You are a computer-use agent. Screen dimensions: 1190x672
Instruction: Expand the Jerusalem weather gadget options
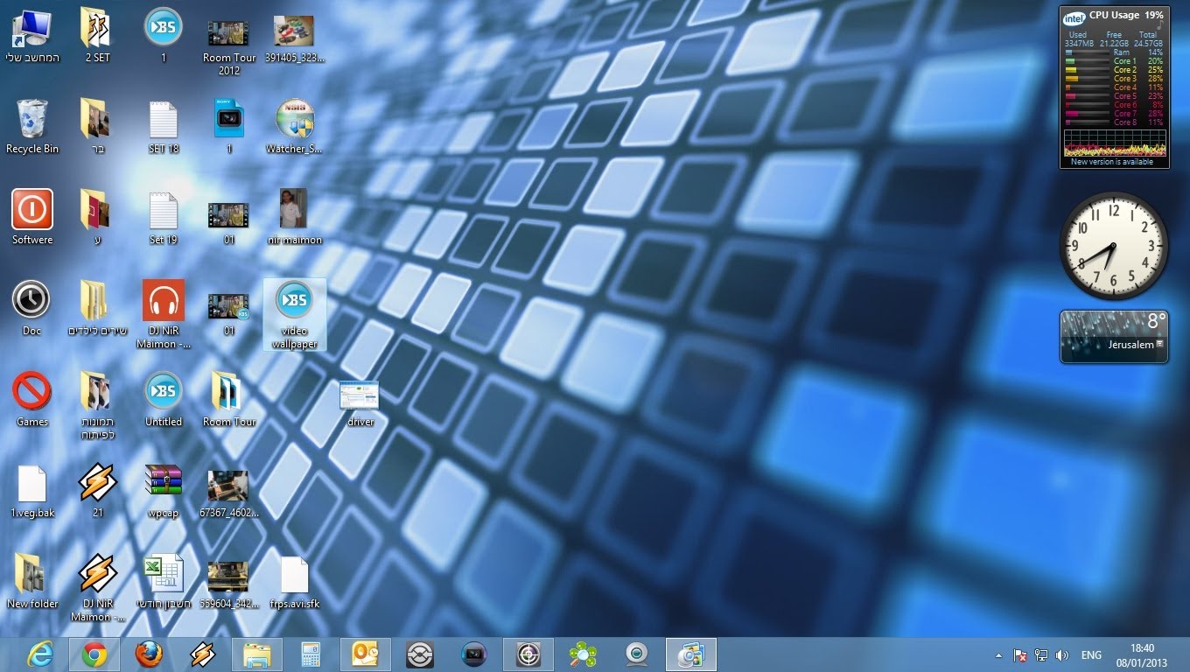[1159, 345]
